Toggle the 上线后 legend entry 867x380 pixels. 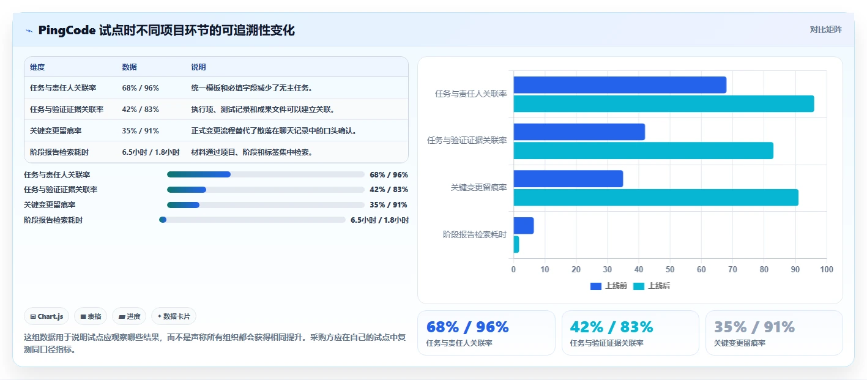652,286
